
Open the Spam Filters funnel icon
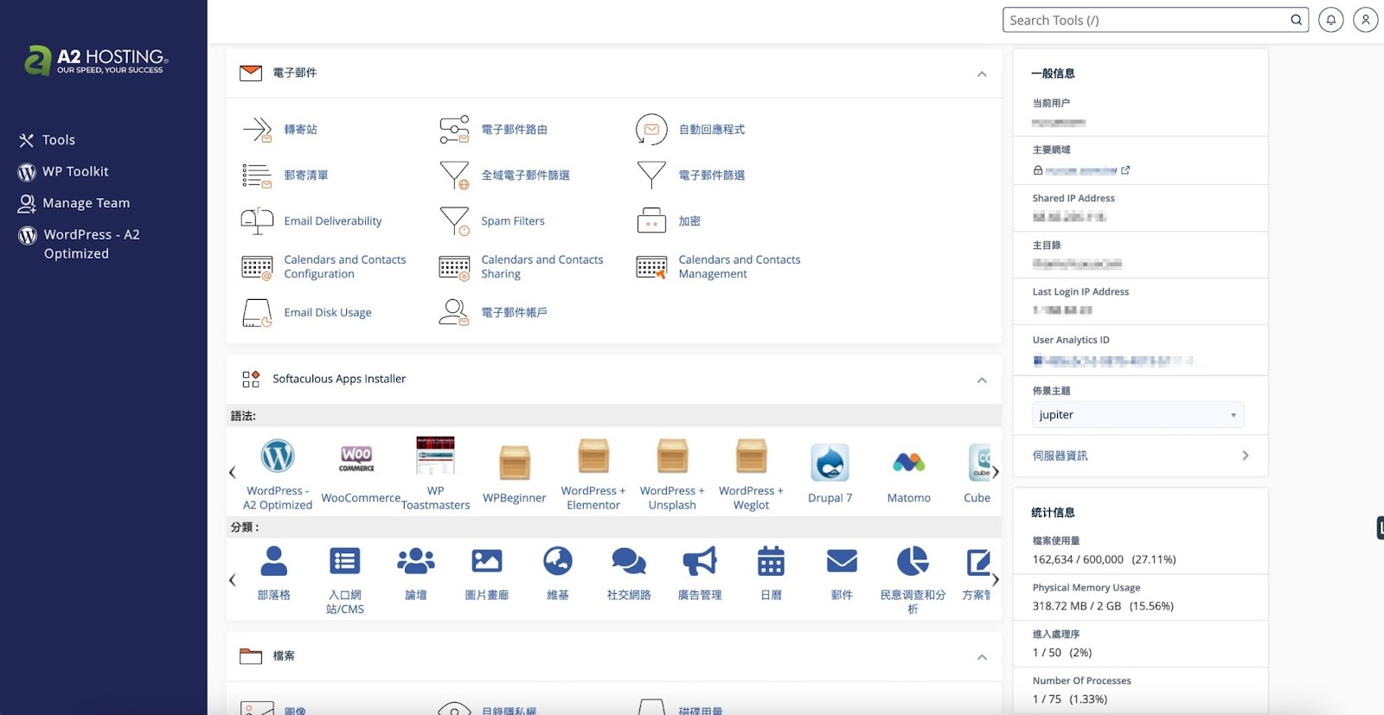[x=454, y=221]
